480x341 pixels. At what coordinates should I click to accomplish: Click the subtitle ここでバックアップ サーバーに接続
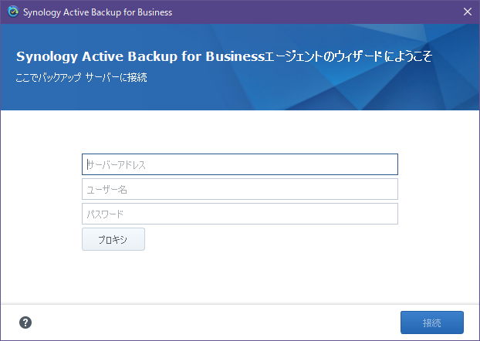click(x=82, y=77)
